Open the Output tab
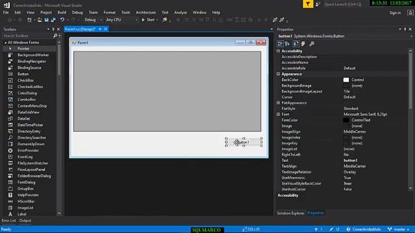 (25, 221)
